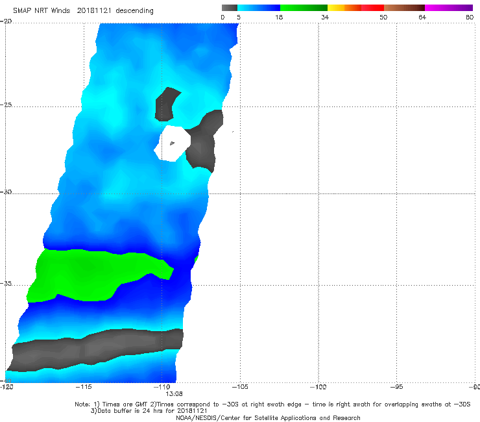Click the longitude label '-115'
The image size is (480, 422).
[x=84, y=387]
